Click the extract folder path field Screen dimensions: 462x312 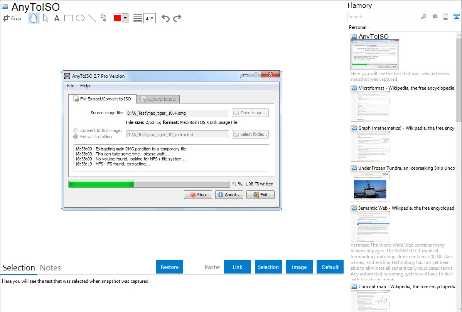click(x=177, y=134)
